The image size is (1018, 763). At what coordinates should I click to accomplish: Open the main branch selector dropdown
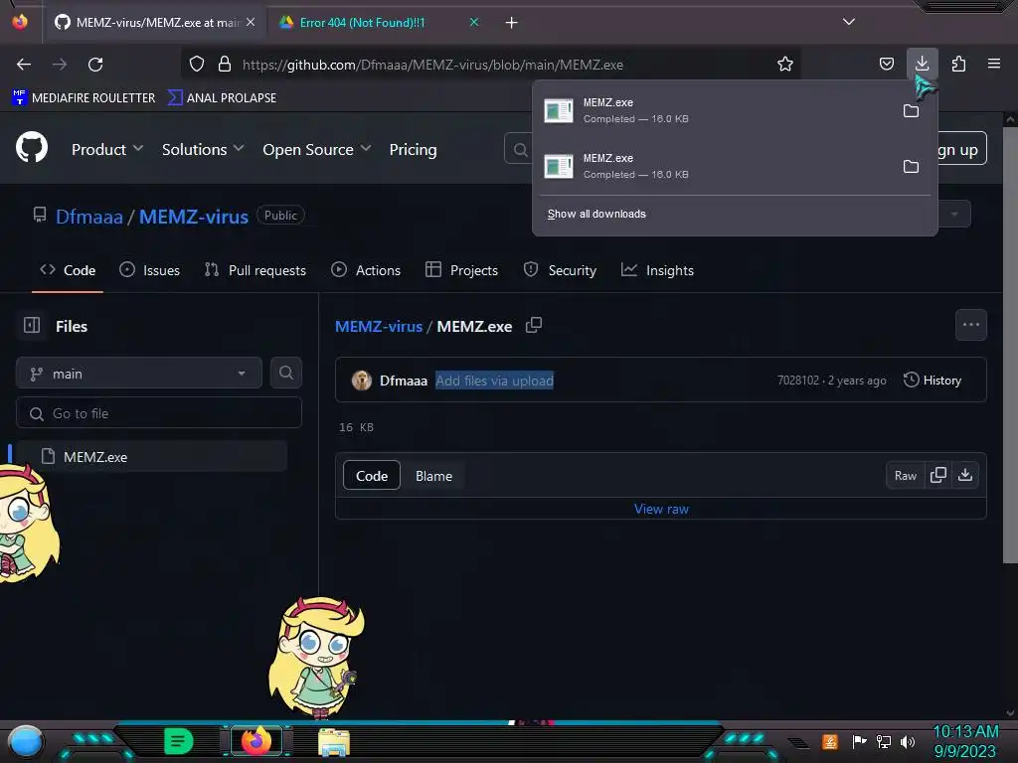139,374
